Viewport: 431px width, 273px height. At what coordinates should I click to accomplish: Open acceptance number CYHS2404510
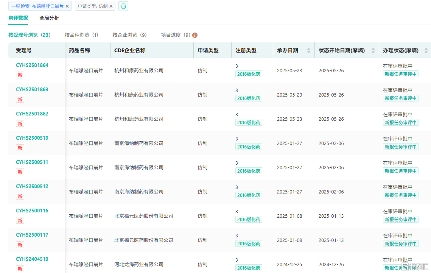(x=32, y=259)
